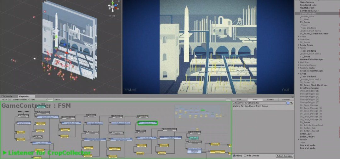Select 00_Crop_Storage (2) in hierarchy

click(x=311, y=111)
